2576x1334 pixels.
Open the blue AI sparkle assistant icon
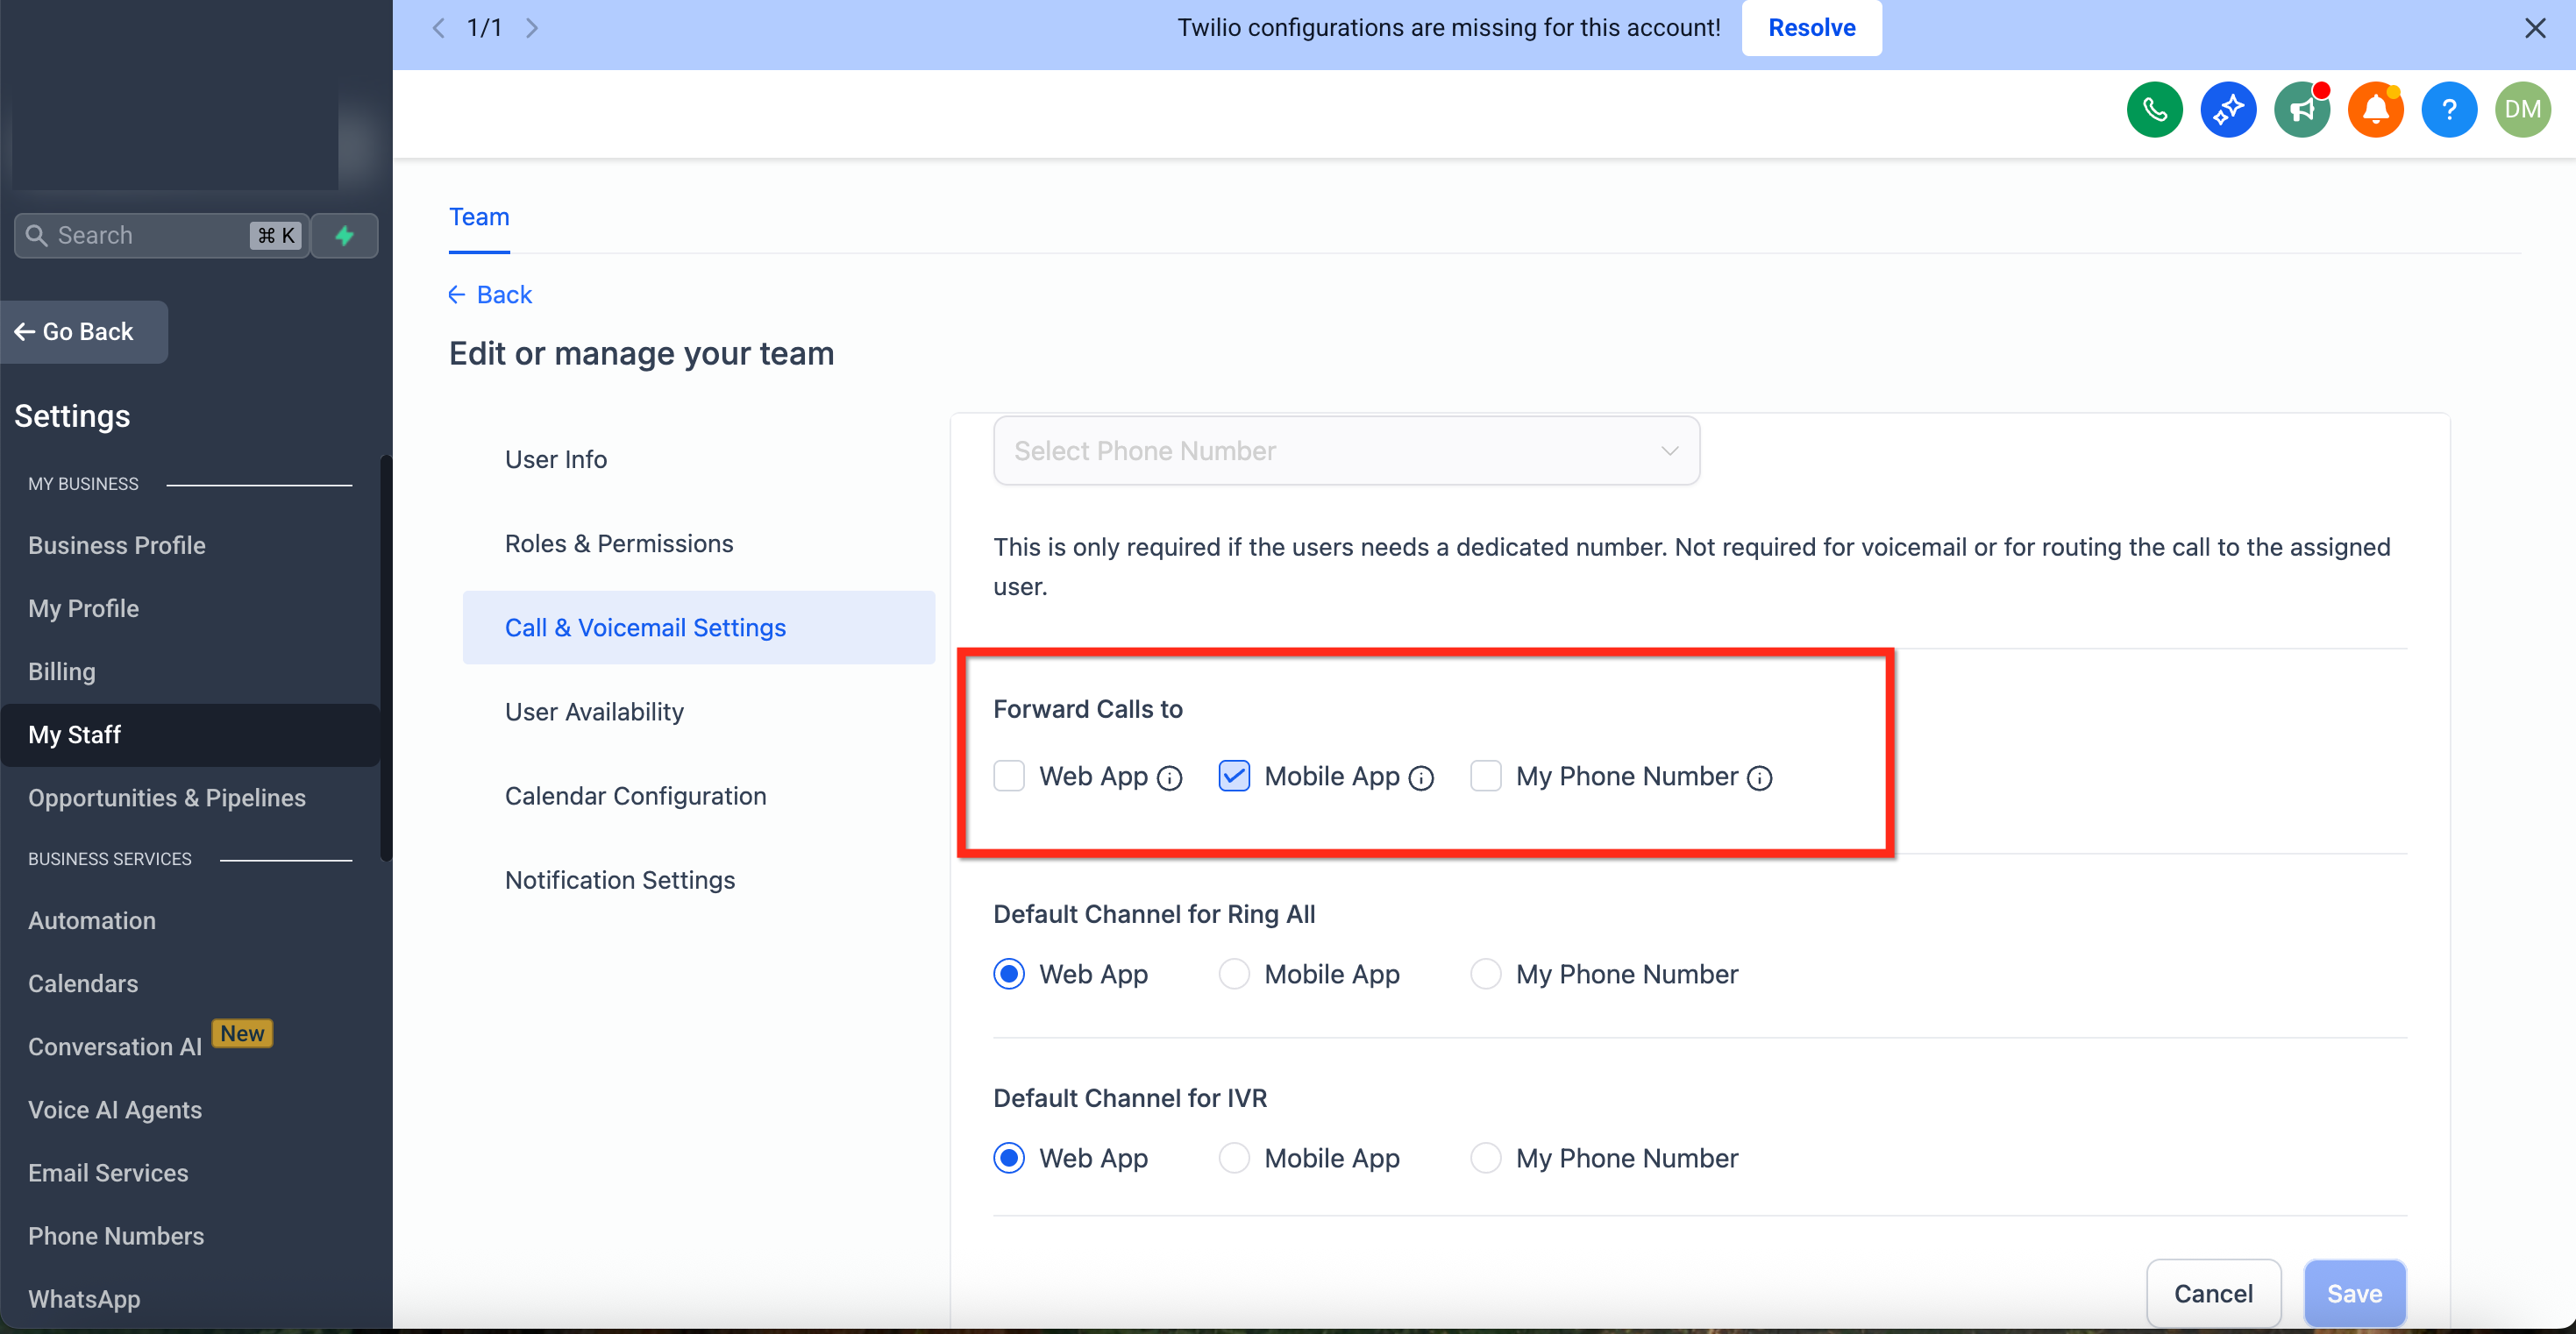pos(2228,110)
